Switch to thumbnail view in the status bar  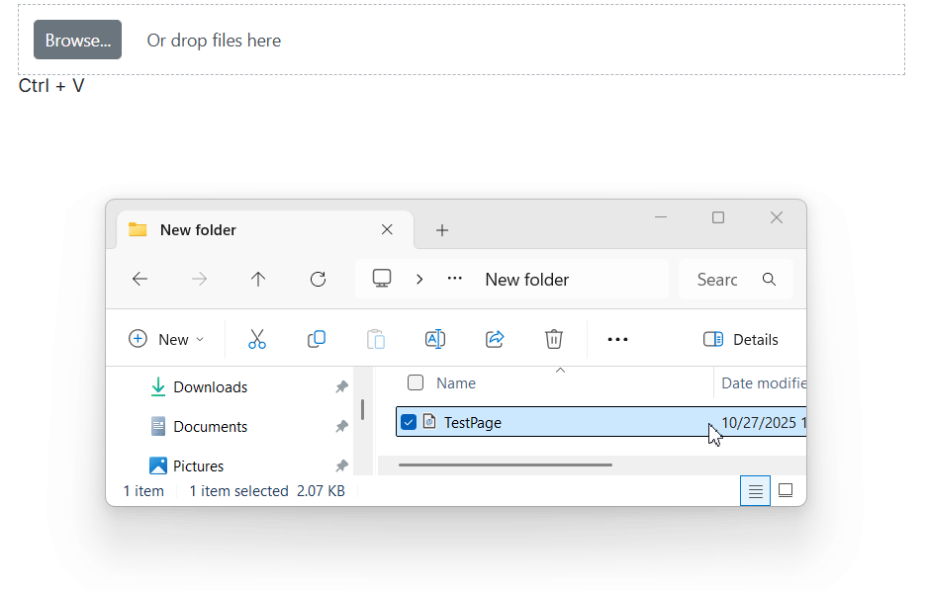[x=786, y=490]
